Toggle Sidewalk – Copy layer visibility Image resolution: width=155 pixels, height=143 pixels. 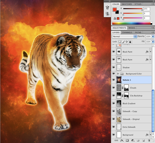[x=114, y=111]
